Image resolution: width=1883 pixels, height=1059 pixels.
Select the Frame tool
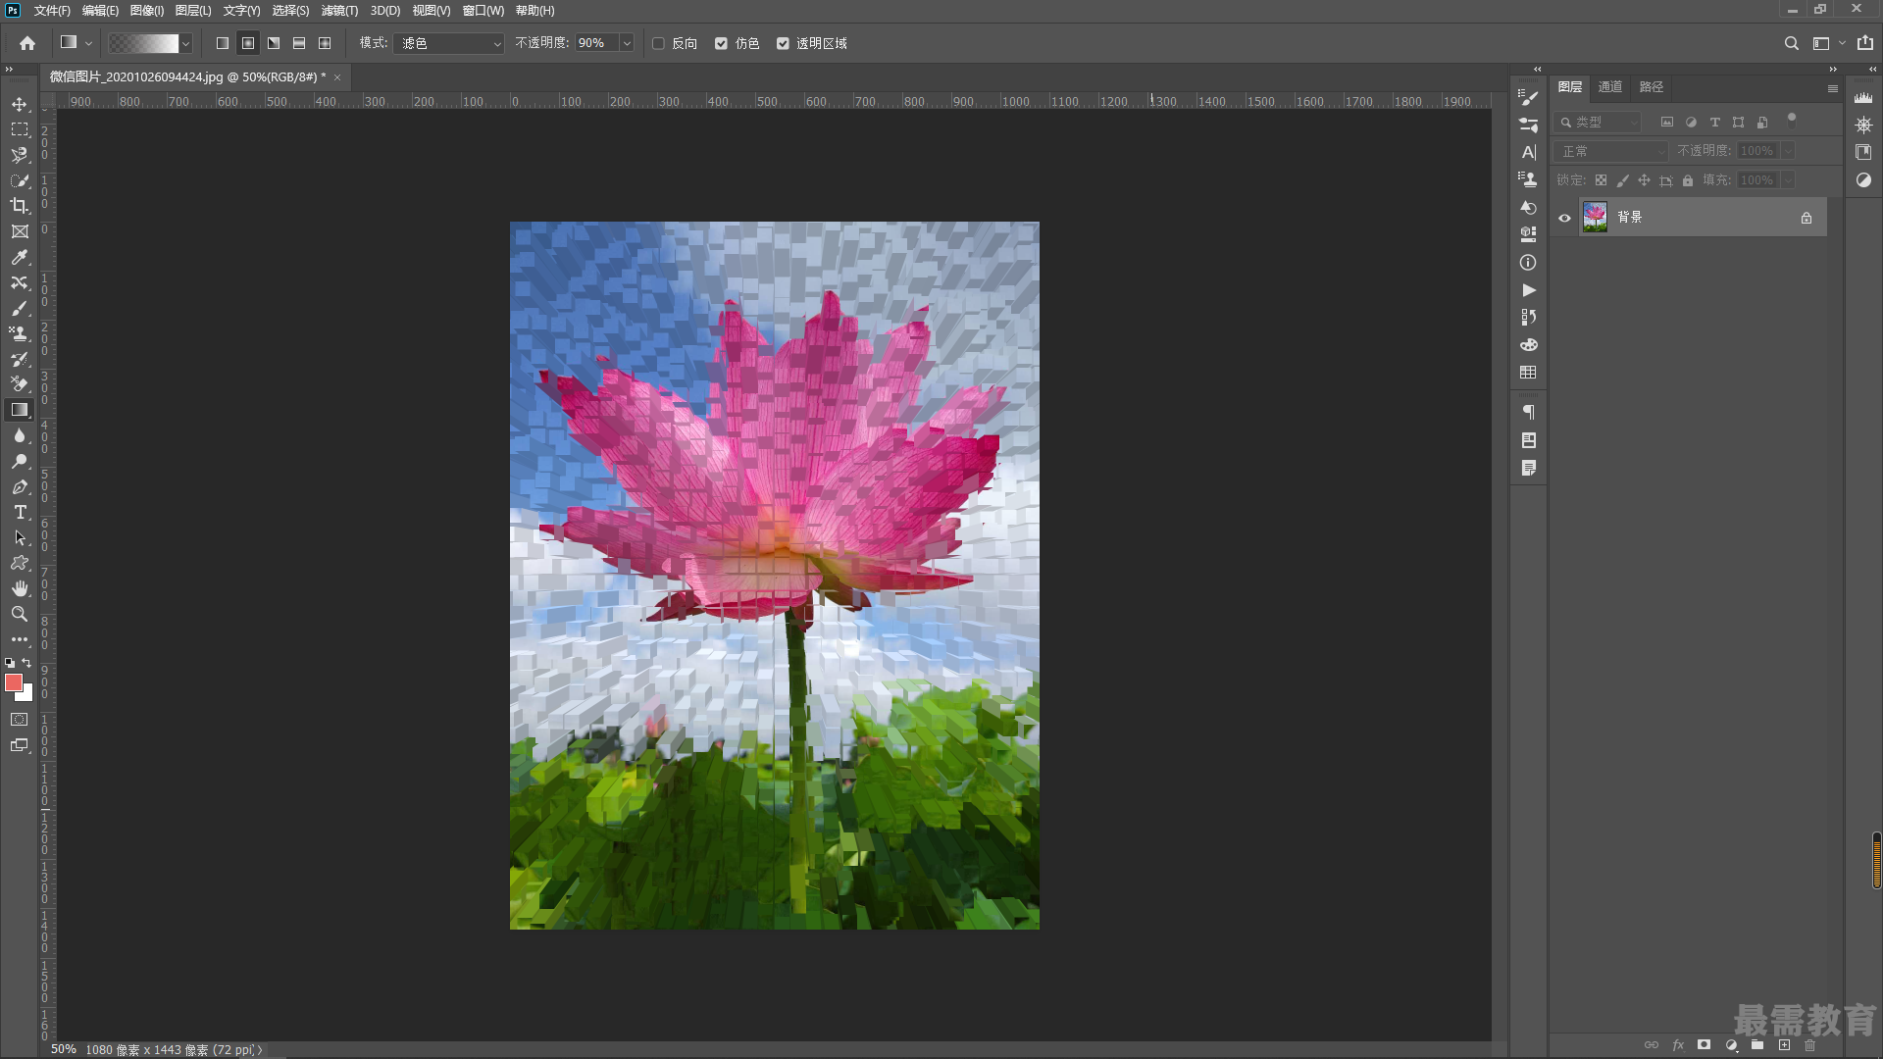pyautogui.click(x=20, y=231)
